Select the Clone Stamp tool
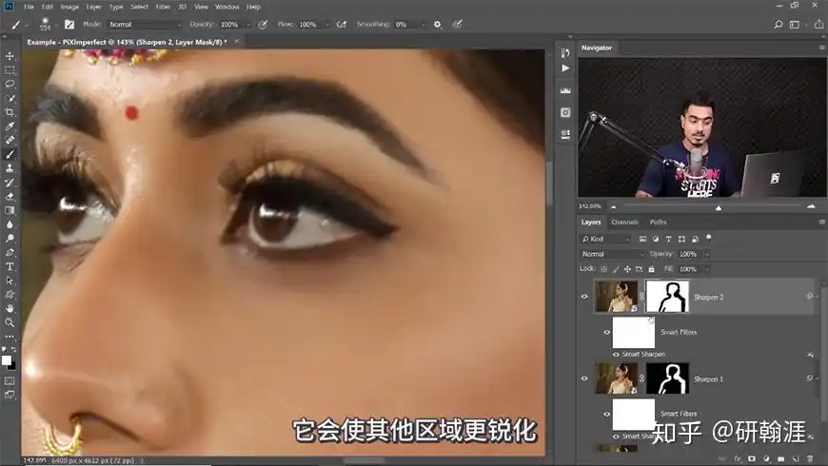 point(10,168)
